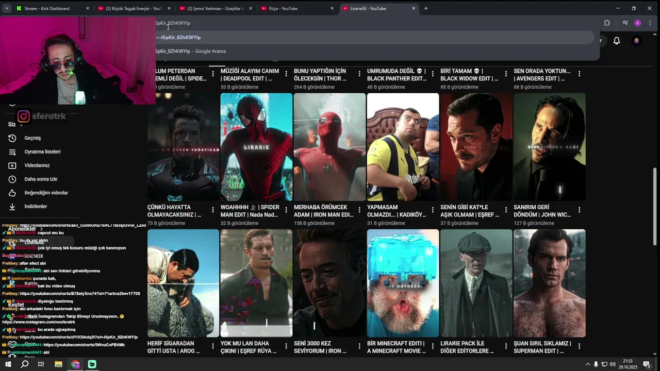This screenshot has width=660, height=371.
Task: Play the Iron Man evren yaratıcam short
Action: point(183,147)
